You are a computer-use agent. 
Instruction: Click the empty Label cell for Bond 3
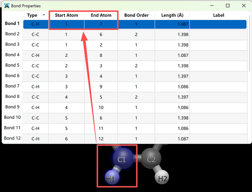[218, 45]
